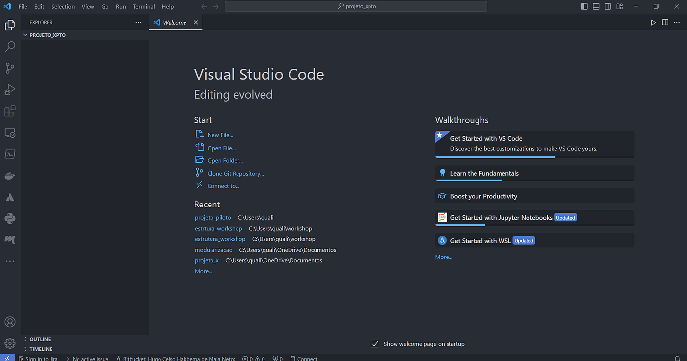This screenshot has height=361, width=687.
Task: Open the Extensions view
Action: (10, 111)
